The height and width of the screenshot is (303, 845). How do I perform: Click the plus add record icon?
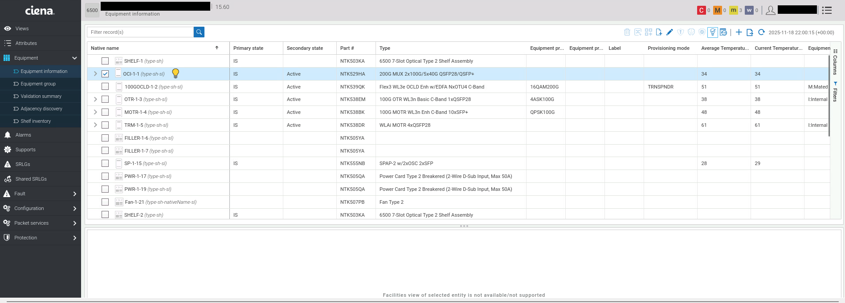click(x=739, y=32)
